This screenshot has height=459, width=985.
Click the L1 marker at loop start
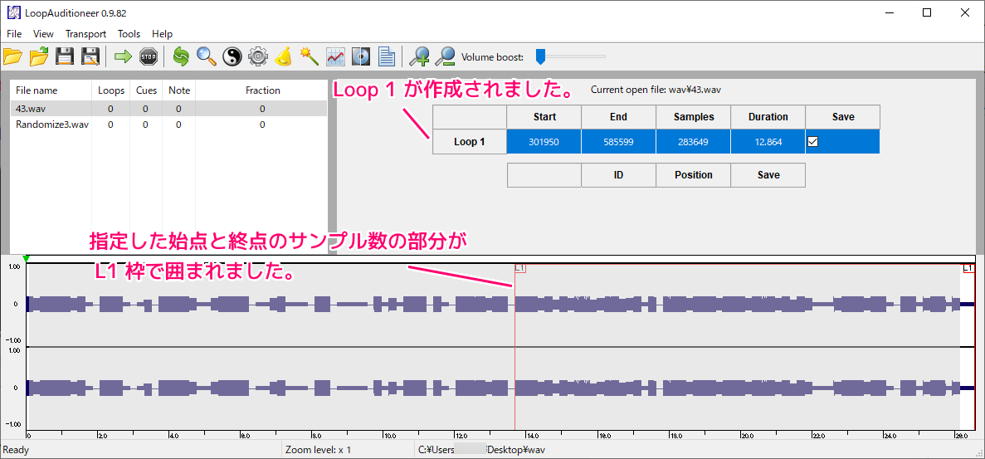(520, 268)
